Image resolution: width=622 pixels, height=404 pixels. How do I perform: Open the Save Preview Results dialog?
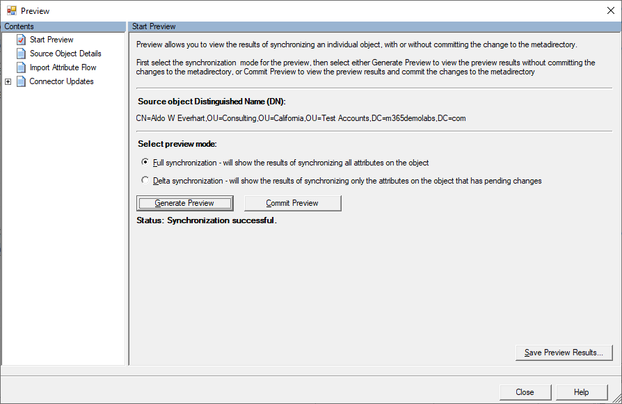[x=564, y=353]
